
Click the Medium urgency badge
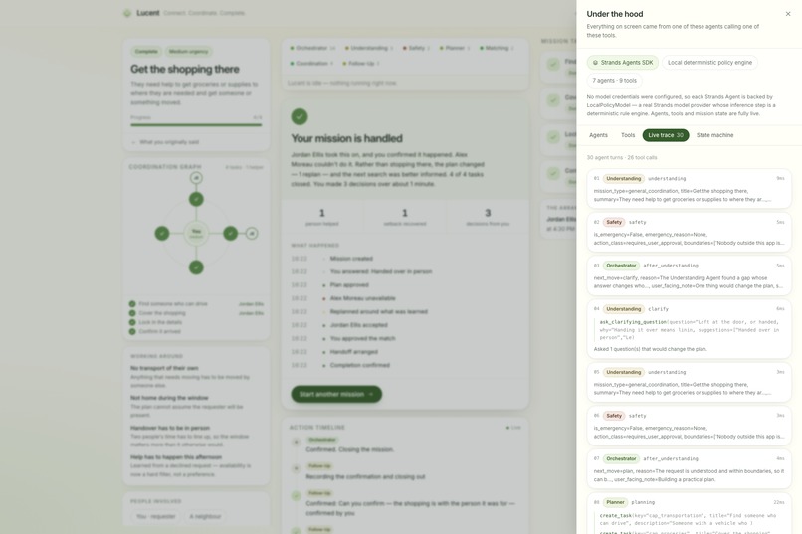pos(188,51)
